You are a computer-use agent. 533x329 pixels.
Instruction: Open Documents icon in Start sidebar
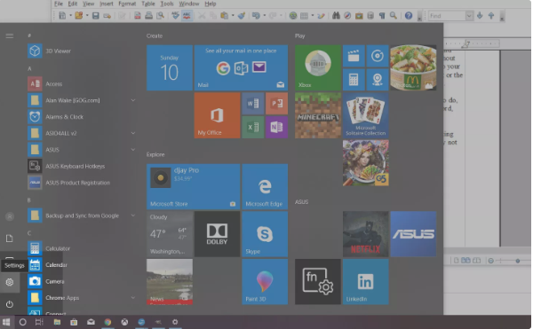pyautogui.click(x=10, y=239)
